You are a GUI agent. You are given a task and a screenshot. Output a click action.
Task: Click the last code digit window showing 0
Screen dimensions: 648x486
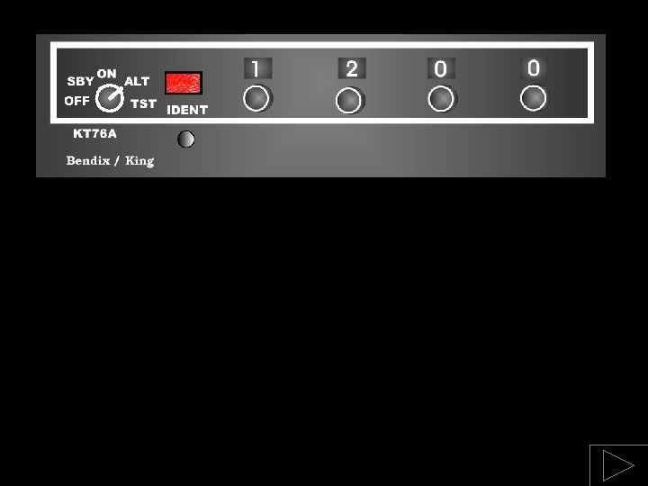[x=534, y=67]
